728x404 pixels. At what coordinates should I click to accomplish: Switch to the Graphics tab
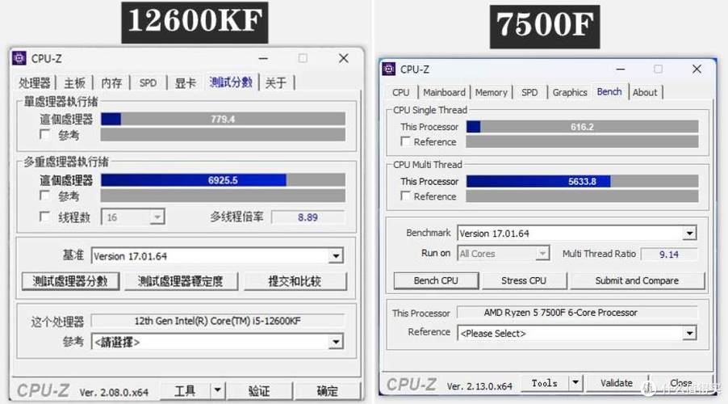coord(570,92)
